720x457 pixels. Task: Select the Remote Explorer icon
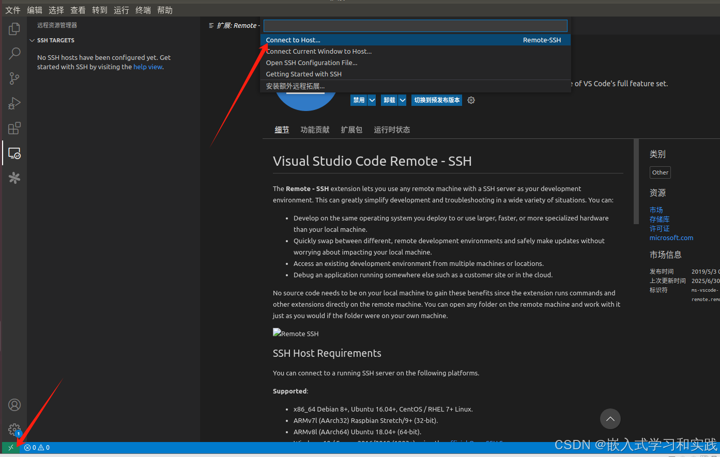coord(14,153)
